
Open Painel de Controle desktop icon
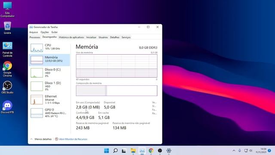pyautogui.click(x=7, y=50)
